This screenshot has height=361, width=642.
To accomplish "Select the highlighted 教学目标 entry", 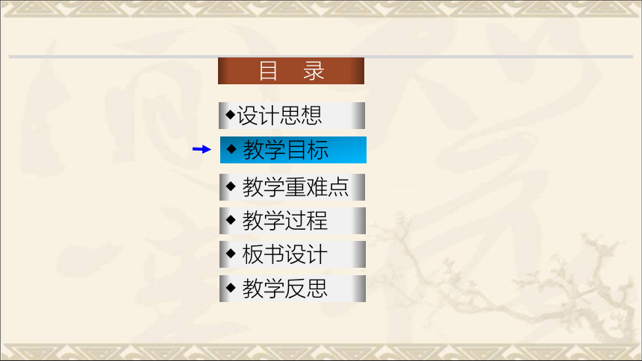I will pyautogui.click(x=293, y=150).
